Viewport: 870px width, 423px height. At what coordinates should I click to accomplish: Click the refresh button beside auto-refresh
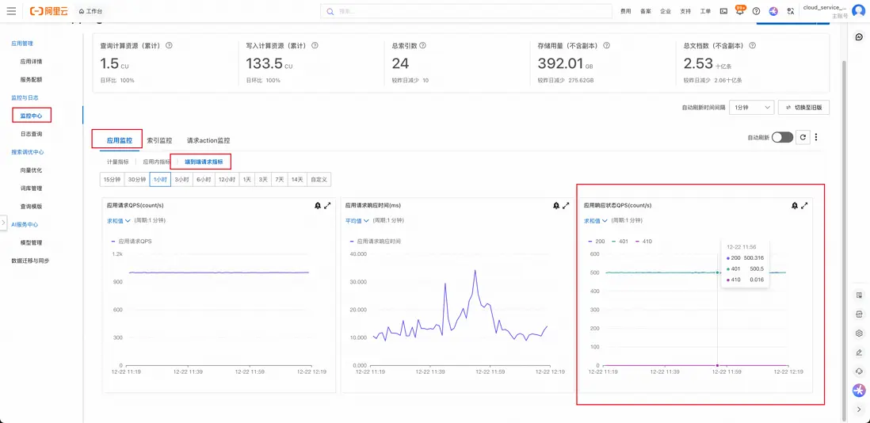803,137
